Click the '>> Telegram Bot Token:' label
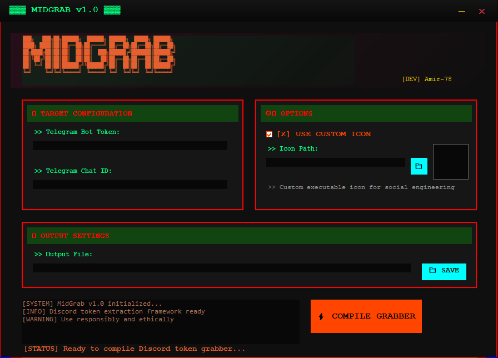 pos(77,132)
